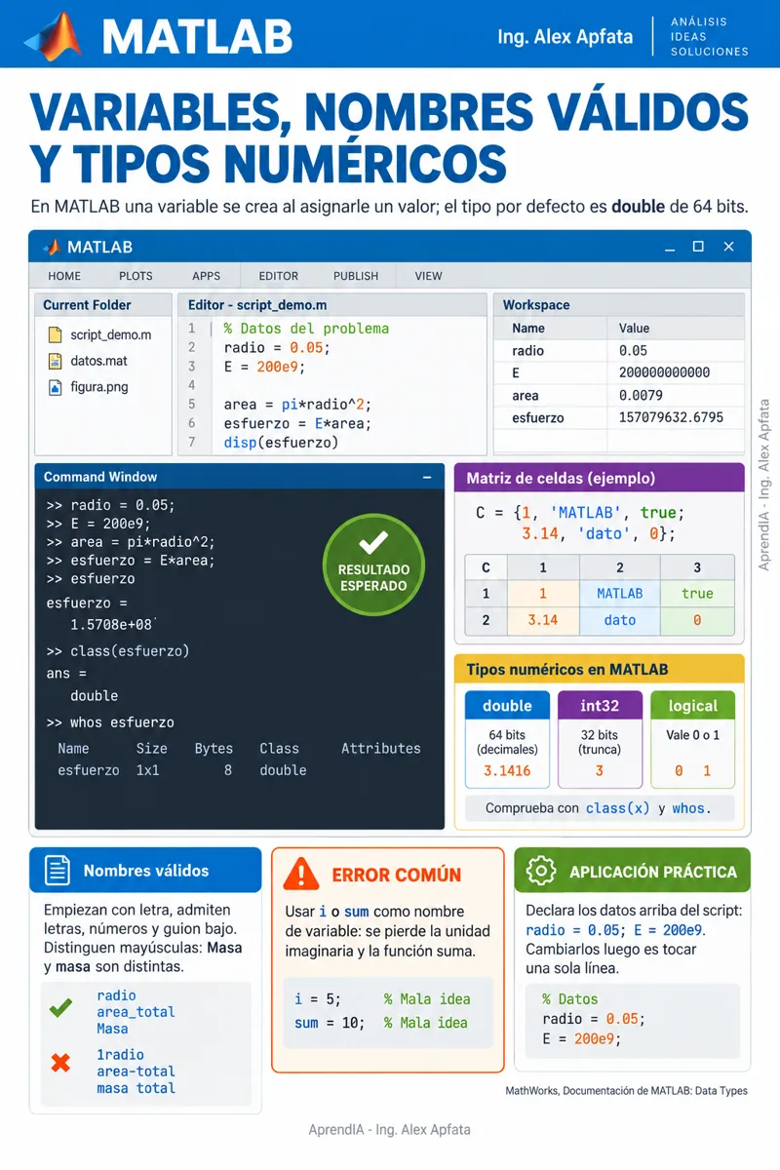Click the Current Folder panel header

(x=103, y=305)
